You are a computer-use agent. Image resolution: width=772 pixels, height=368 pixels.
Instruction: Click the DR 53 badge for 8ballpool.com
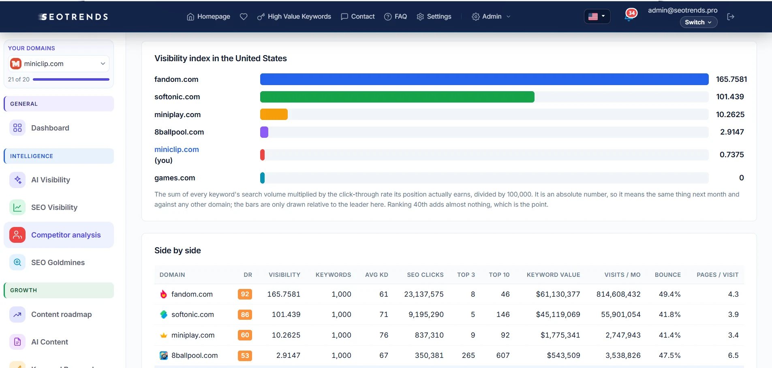245,355
